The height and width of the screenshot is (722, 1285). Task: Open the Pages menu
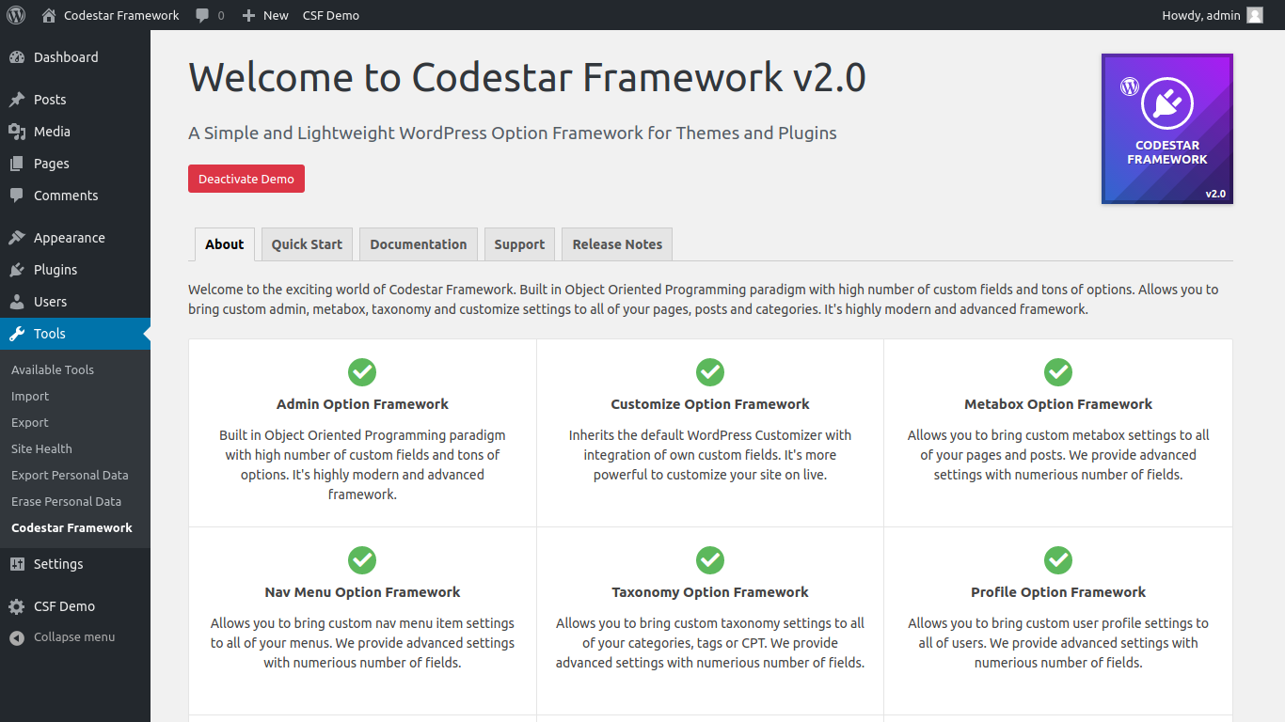point(52,164)
